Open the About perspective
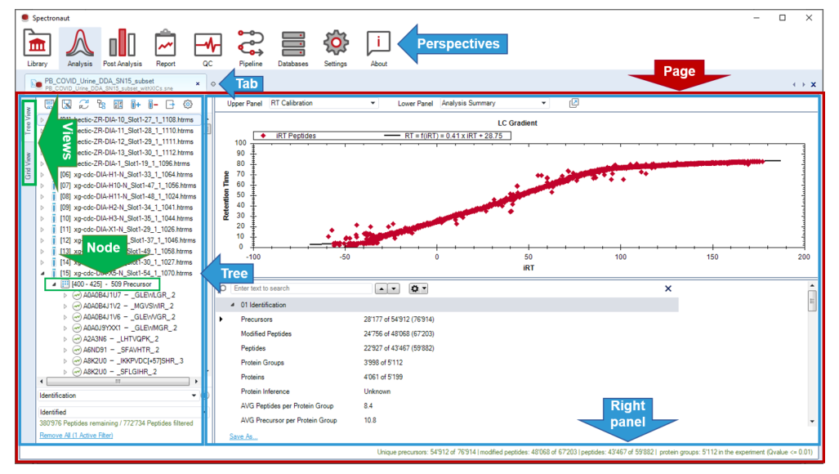839x474 pixels. tap(379, 49)
